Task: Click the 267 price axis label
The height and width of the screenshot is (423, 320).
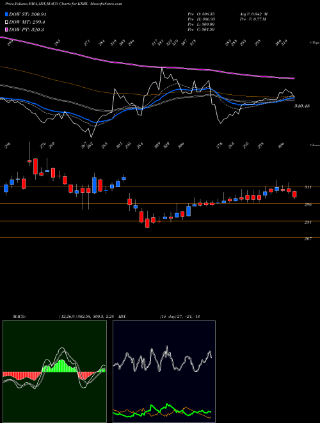Action: (308, 238)
